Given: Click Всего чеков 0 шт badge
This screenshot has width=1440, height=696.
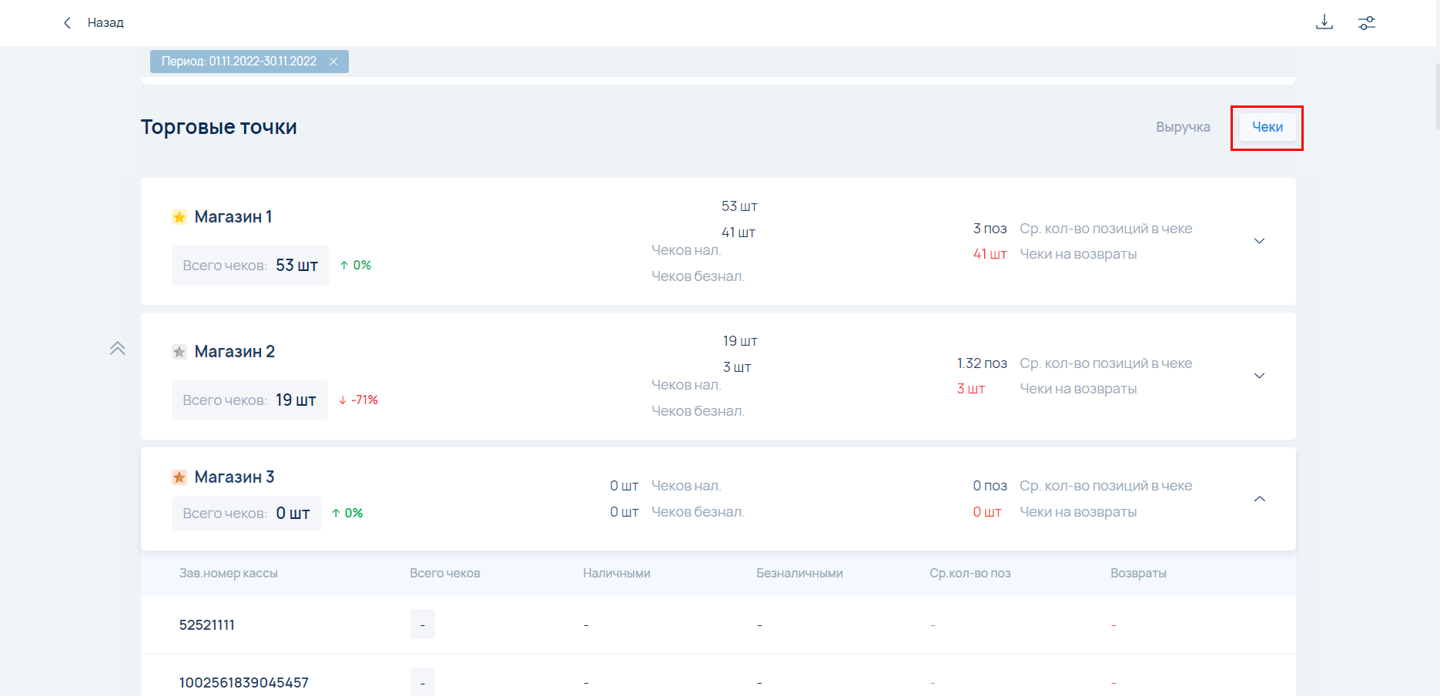Looking at the screenshot, I should click(246, 514).
